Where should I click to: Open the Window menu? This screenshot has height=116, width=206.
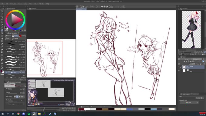(x=42, y=4)
